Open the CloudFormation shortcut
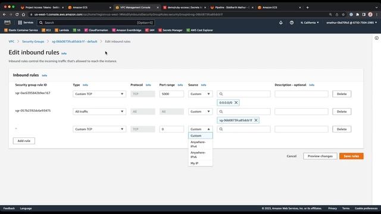 [96, 30]
